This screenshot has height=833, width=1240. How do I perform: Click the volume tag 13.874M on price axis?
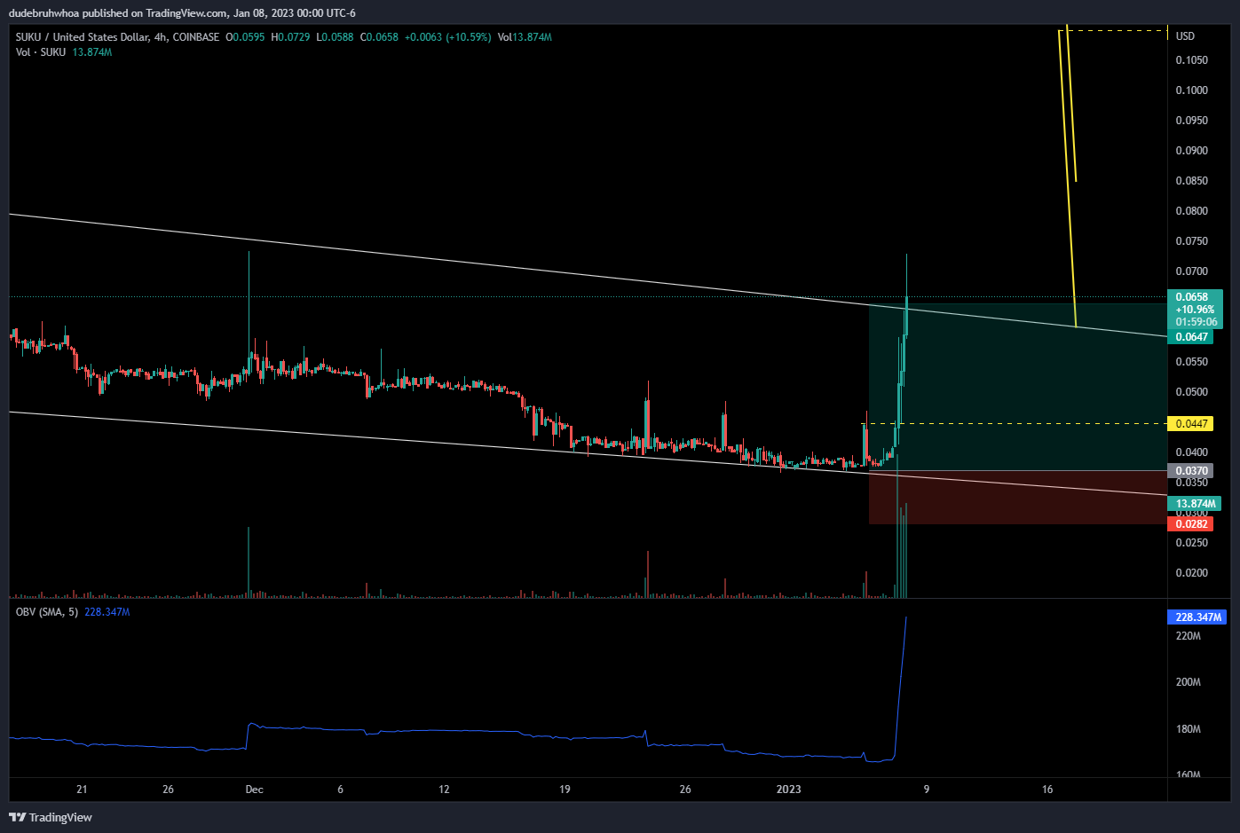tap(1195, 504)
